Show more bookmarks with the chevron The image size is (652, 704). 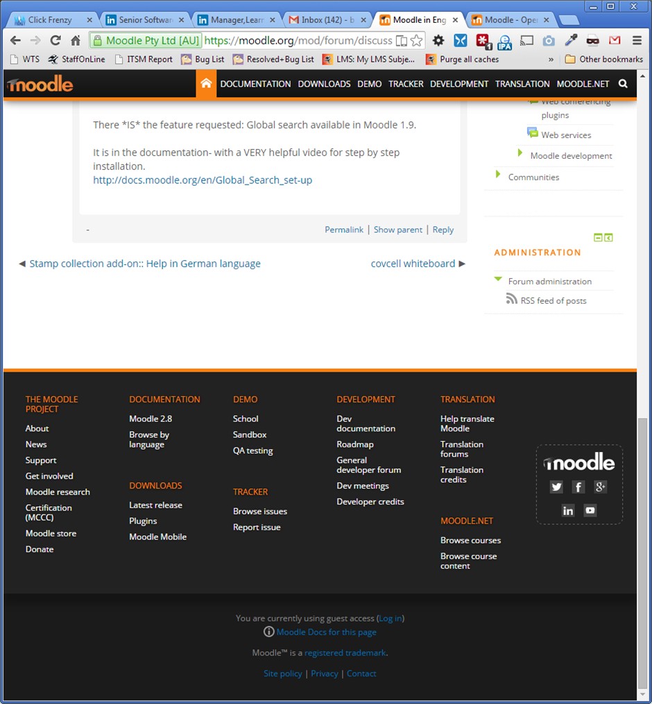pos(551,59)
